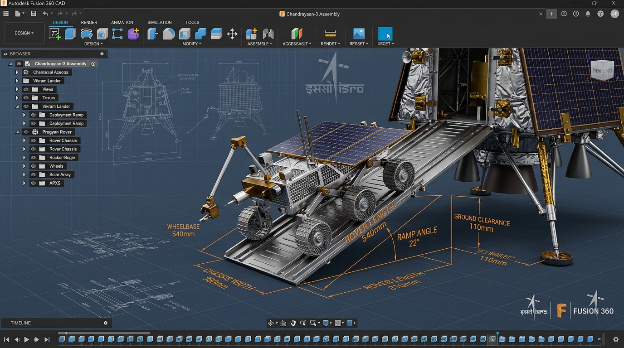Screen dimensions: 624x348
Task: Click the stacked layers Modify tool
Action: click(x=216, y=34)
